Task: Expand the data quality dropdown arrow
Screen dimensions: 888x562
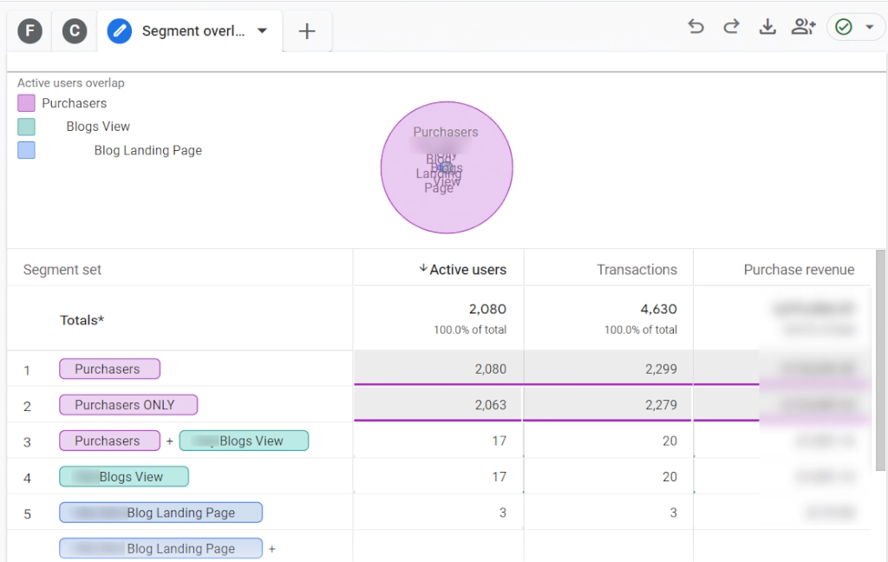Action: click(869, 27)
